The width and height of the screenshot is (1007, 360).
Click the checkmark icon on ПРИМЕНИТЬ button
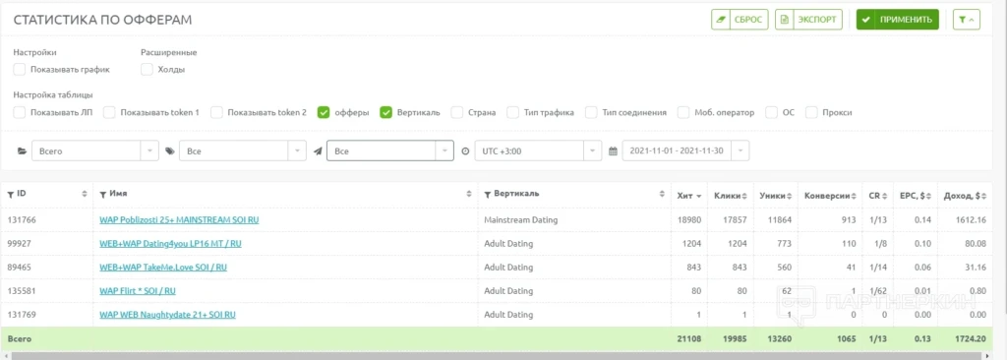click(865, 20)
